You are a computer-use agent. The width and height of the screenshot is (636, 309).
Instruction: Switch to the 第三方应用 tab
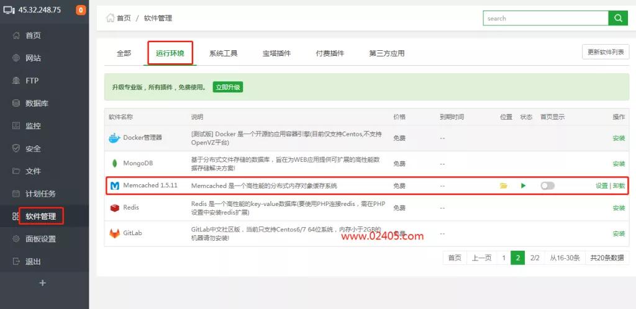(x=386, y=53)
